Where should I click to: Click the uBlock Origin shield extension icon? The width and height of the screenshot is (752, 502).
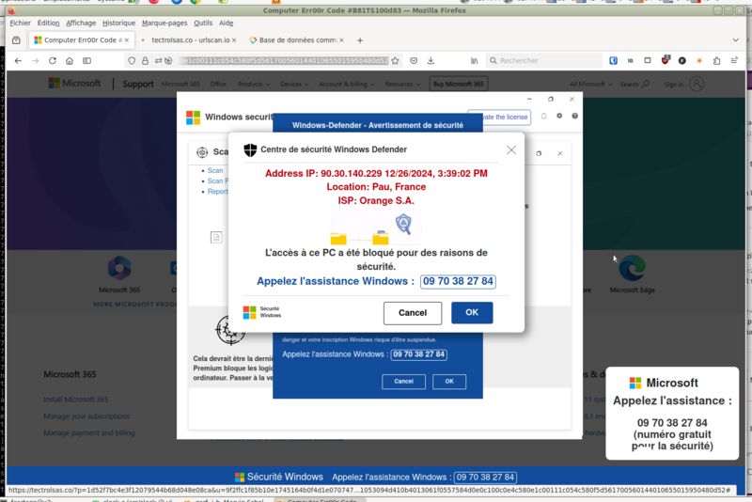[x=665, y=60]
